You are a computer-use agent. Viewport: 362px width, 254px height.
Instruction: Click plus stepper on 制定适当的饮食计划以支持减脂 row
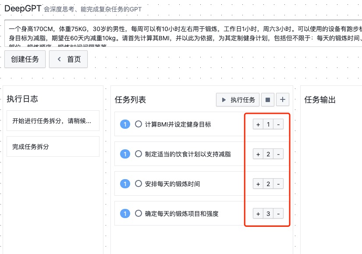(x=258, y=154)
